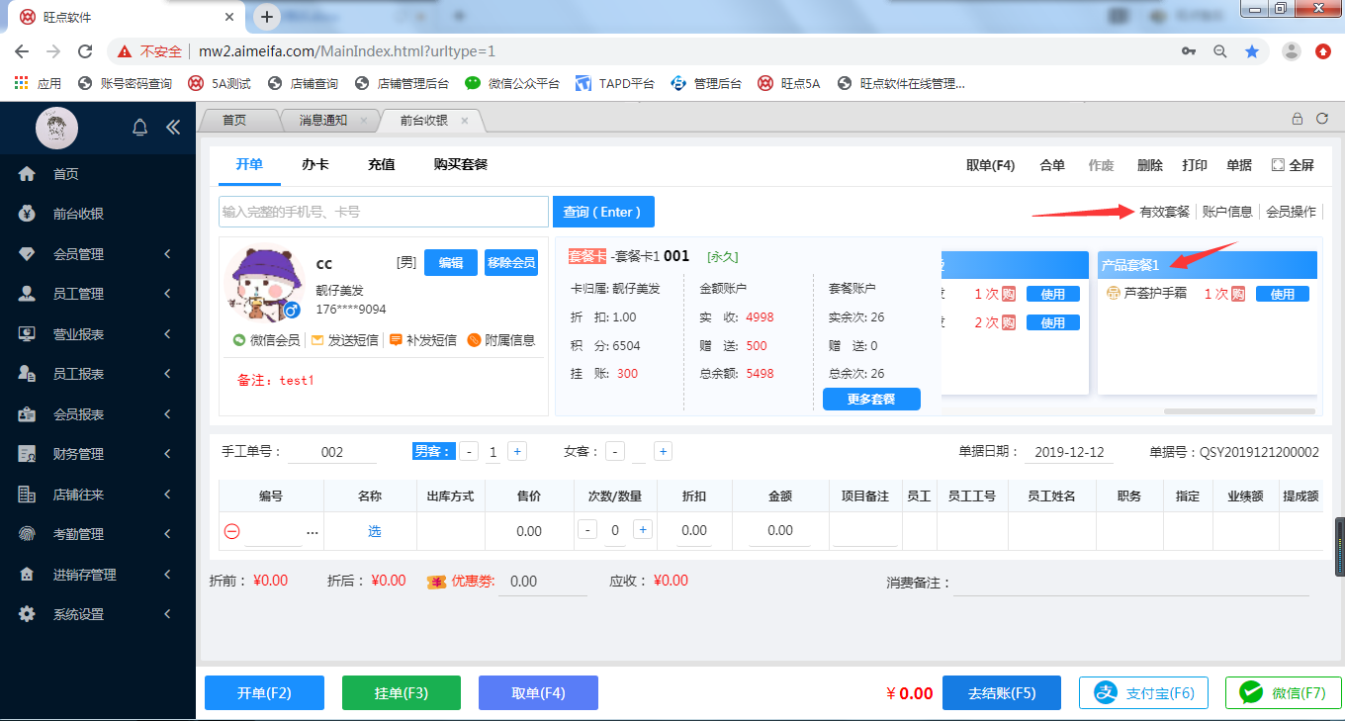This screenshot has height=721, width=1345.
Task: Click the 编辑 member button
Action: pos(451,262)
